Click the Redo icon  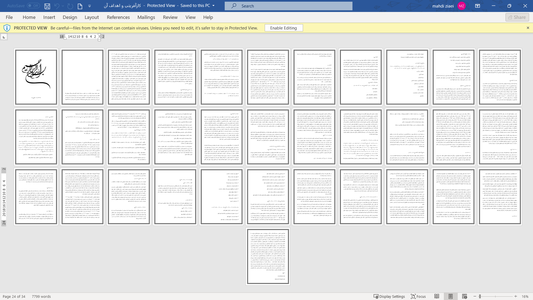(x=70, y=6)
